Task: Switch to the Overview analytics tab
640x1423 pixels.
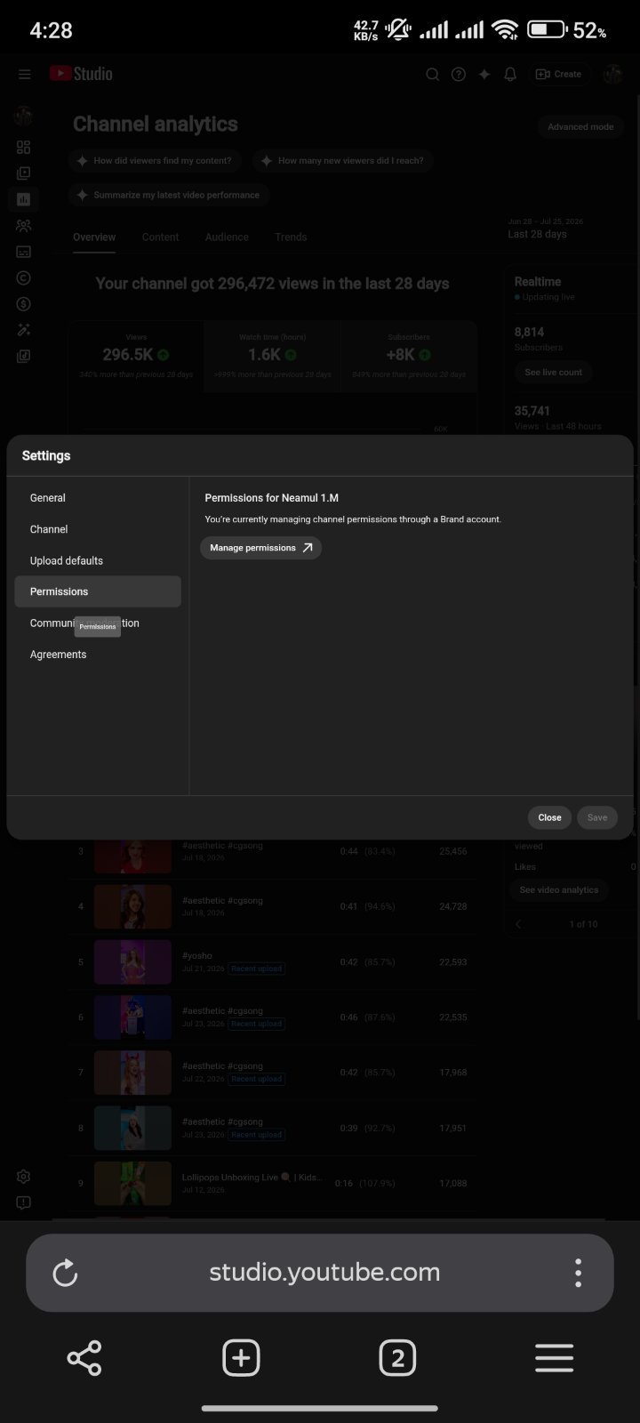Action: click(94, 237)
